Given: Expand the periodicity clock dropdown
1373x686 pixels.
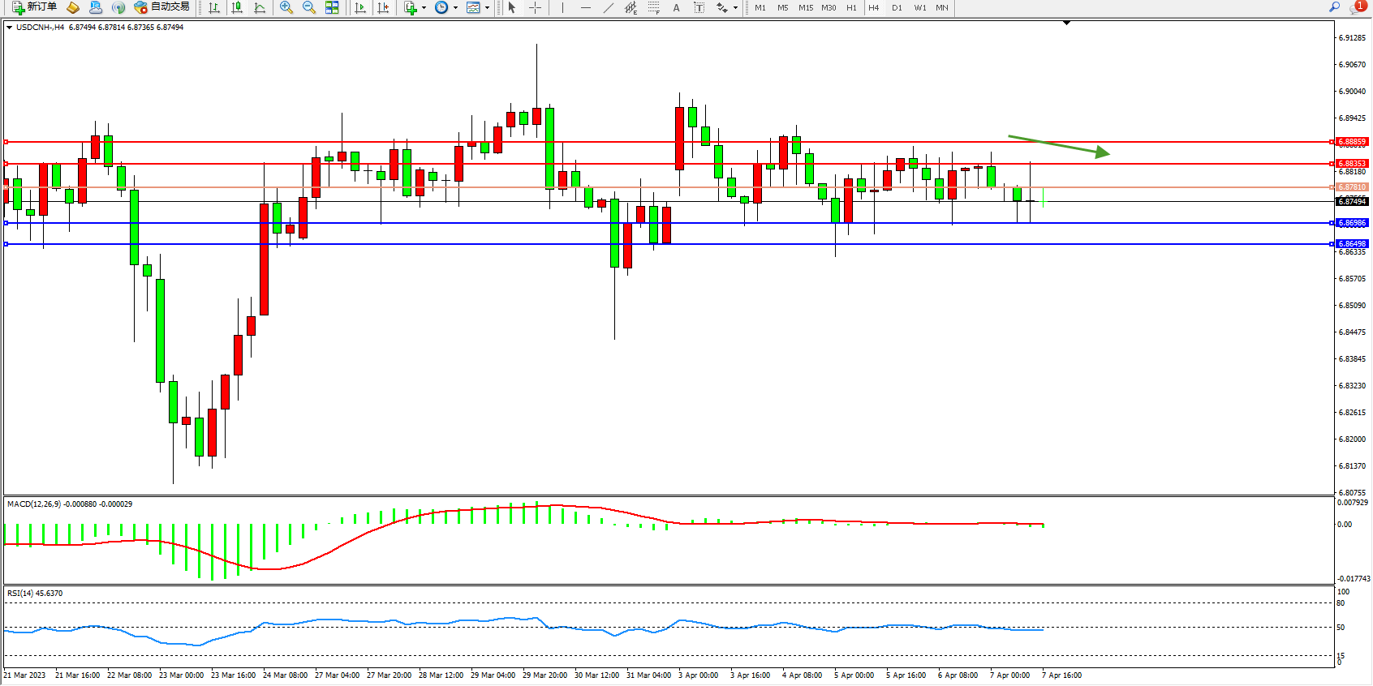Looking at the screenshot, I should (x=455, y=8).
